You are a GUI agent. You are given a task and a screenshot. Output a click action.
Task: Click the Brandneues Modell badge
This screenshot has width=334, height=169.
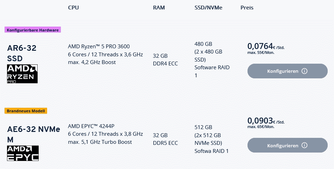26,111
